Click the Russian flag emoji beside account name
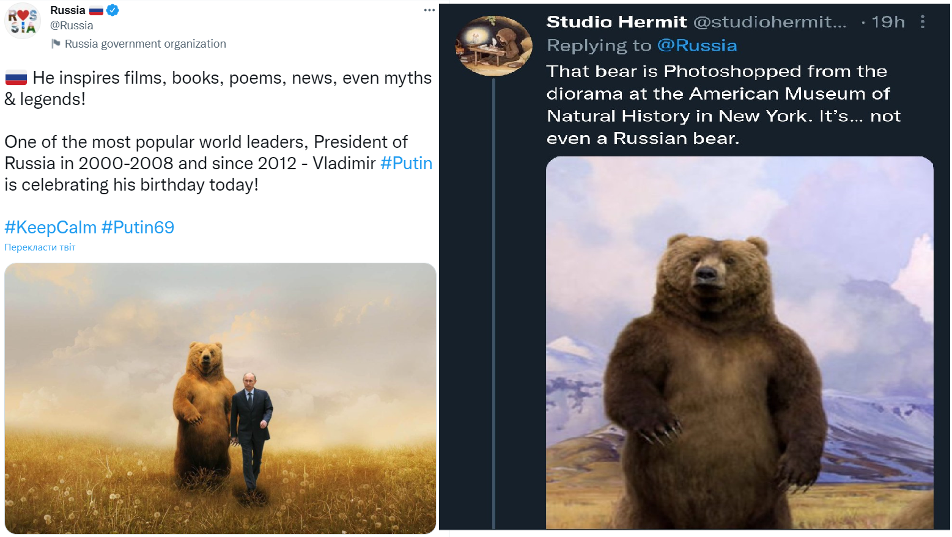The image size is (952, 537). (97, 10)
